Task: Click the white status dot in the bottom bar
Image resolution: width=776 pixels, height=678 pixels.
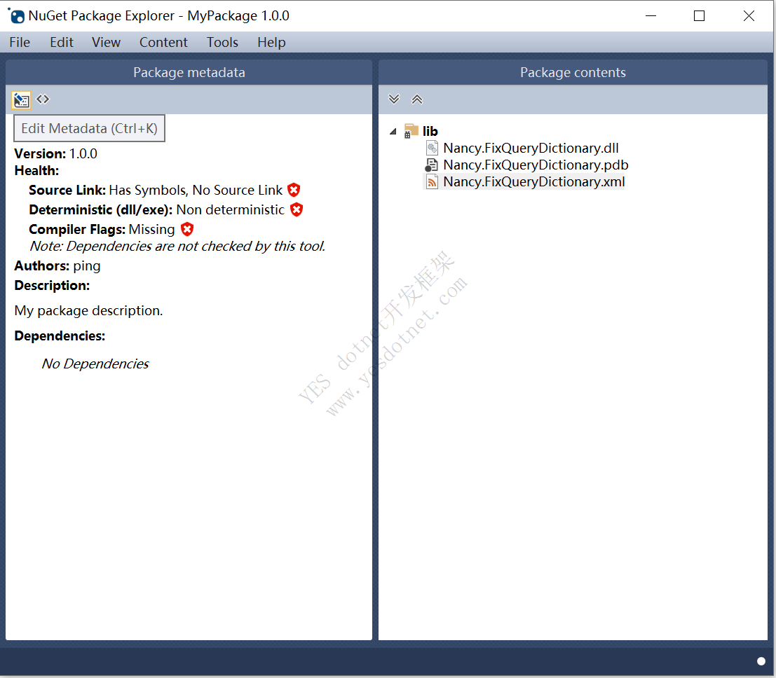Action: (x=761, y=661)
